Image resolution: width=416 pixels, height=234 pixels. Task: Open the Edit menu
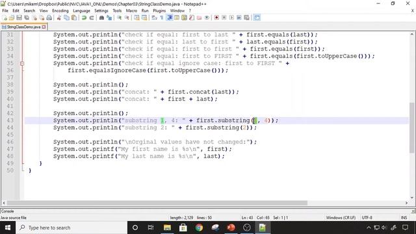tap(16, 10)
